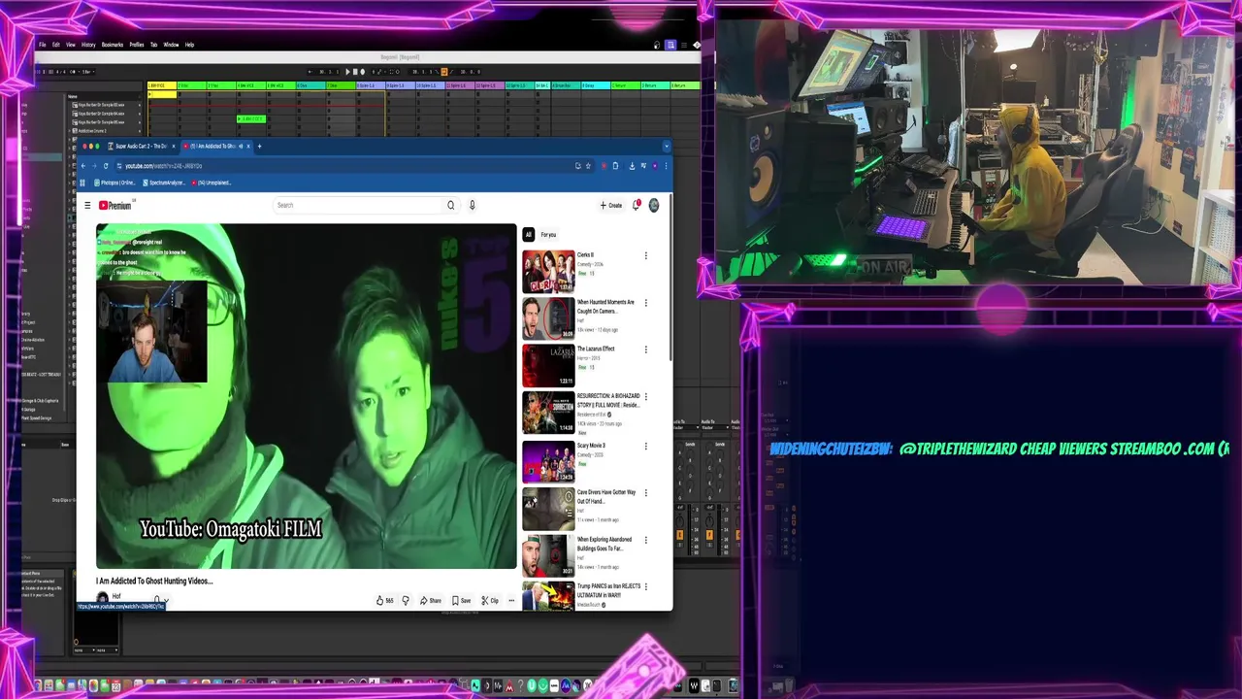Open options for Clerks II video

[646, 256]
